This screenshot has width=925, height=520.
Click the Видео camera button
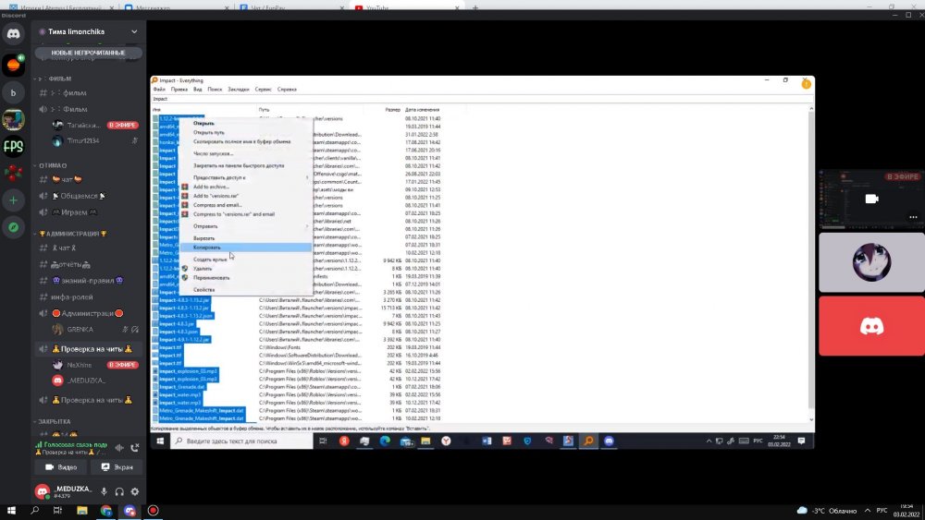pyautogui.click(x=61, y=467)
